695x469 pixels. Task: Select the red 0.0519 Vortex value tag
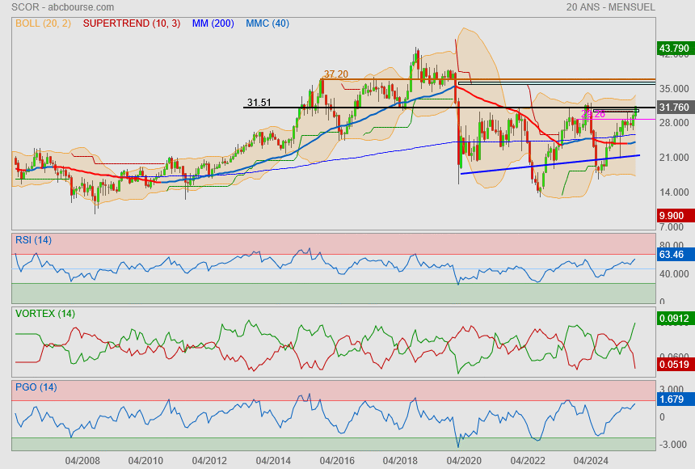pos(676,365)
